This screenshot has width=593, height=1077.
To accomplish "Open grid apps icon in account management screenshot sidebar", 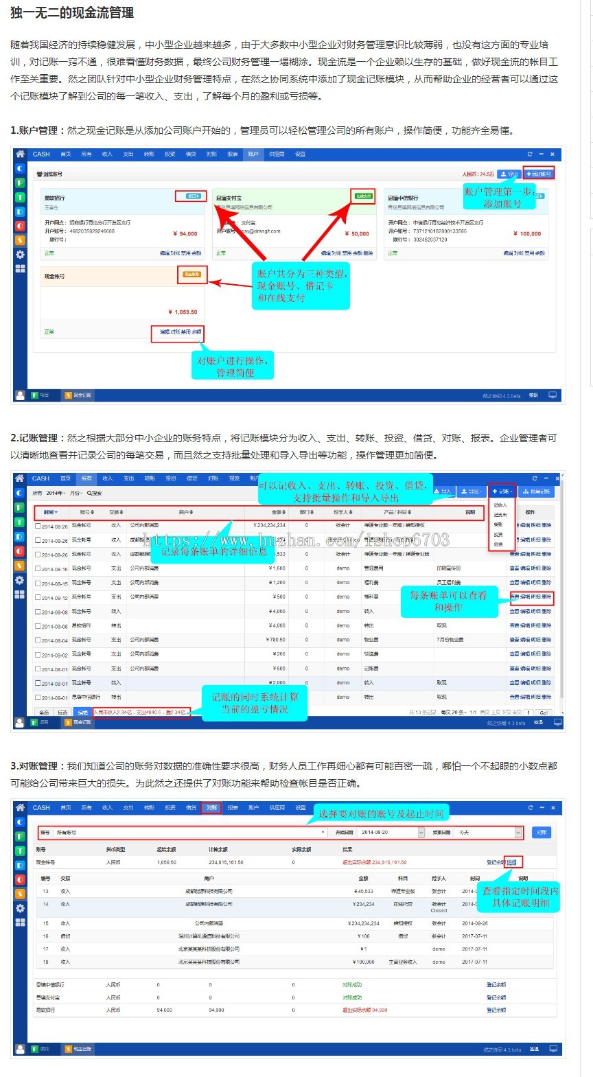I will (x=20, y=268).
